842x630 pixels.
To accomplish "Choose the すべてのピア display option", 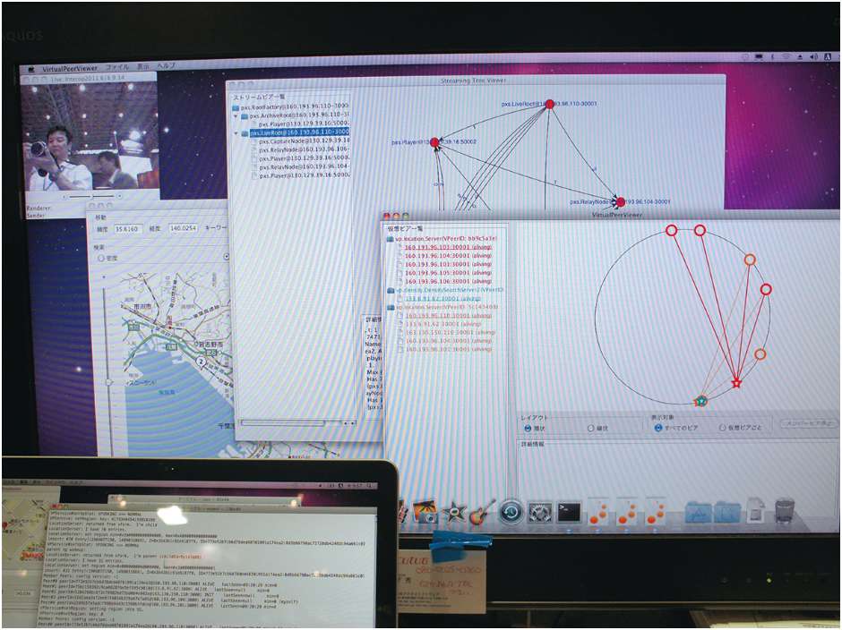I will [657, 428].
